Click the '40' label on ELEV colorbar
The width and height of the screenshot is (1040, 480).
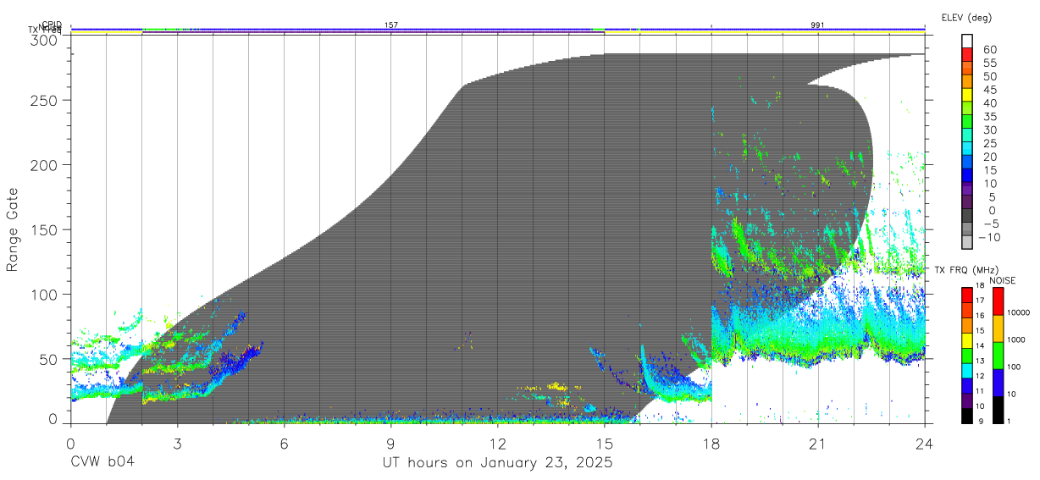[x=989, y=104]
